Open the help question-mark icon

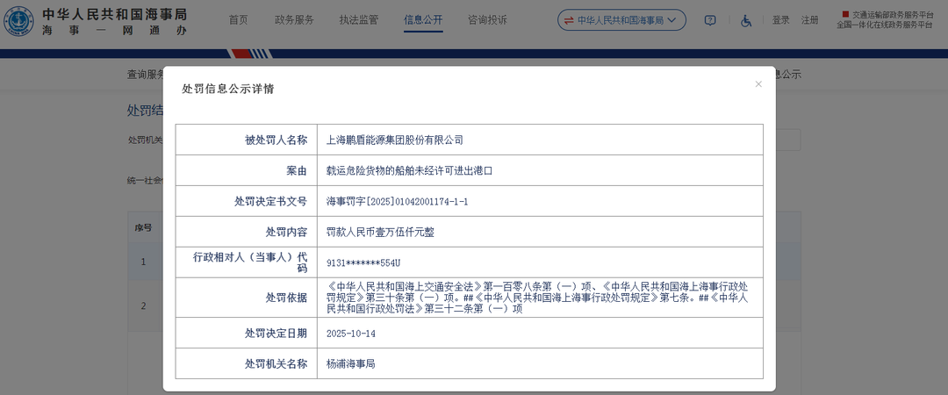(x=710, y=20)
